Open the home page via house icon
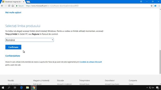 [x=13, y=6]
